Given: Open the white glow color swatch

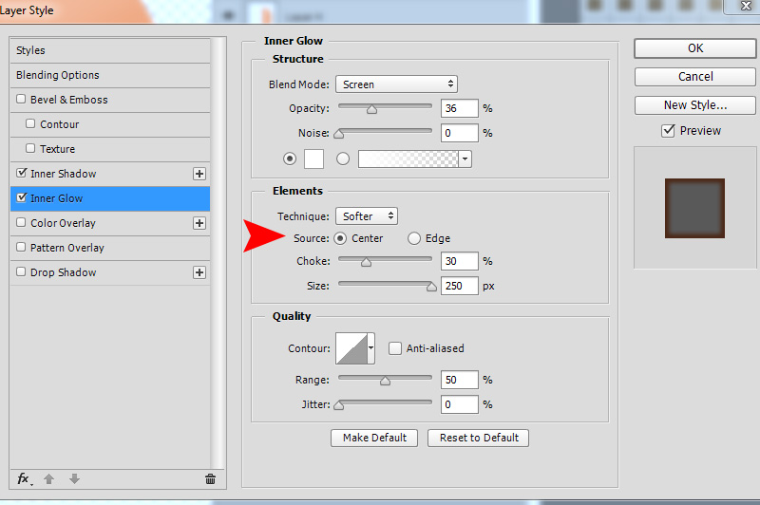Looking at the screenshot, I should [x=313, y=159].
